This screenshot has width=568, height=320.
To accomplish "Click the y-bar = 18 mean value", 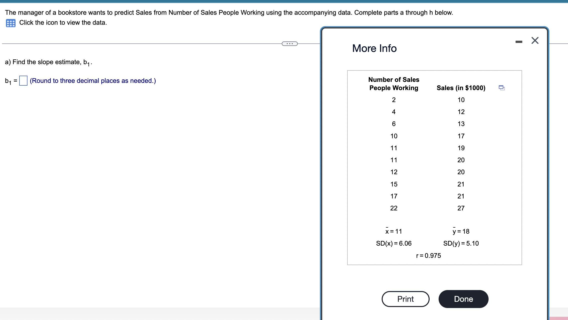I will point(461,231).
